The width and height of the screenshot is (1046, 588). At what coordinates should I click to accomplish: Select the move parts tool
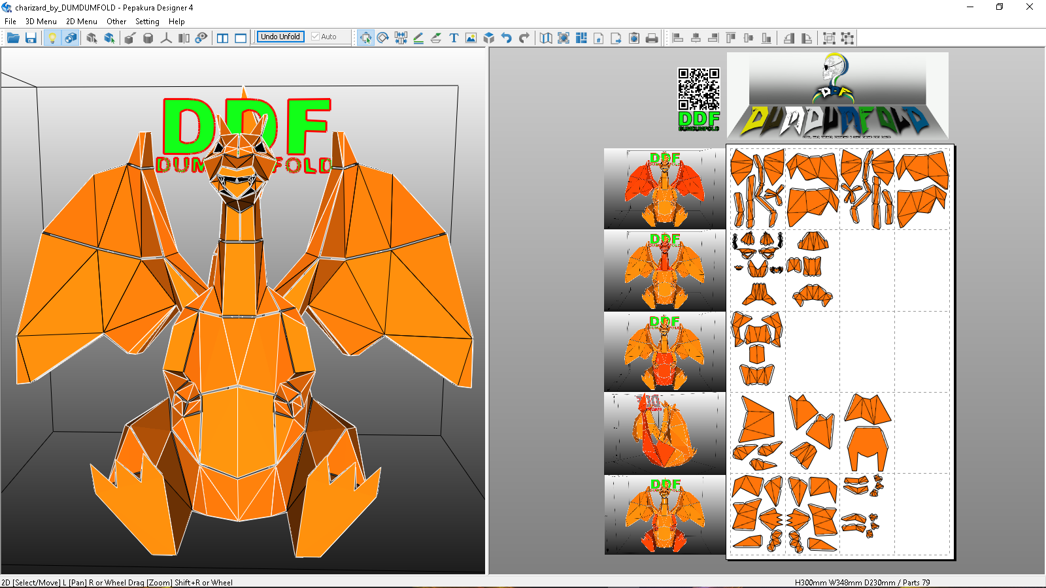click(x=365, y=38)
